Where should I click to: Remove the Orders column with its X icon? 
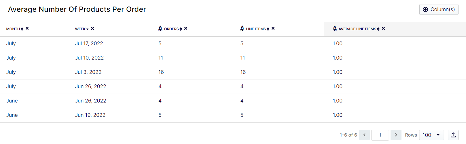[x=186, y=28]
